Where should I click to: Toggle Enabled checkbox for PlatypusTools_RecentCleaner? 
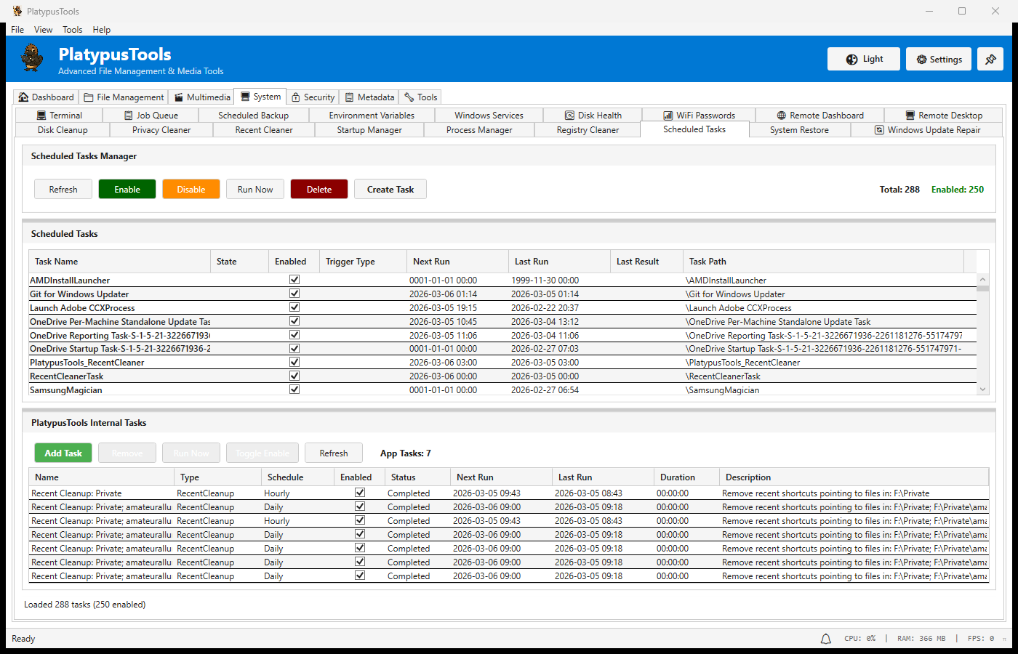click(x=294, y=362)
